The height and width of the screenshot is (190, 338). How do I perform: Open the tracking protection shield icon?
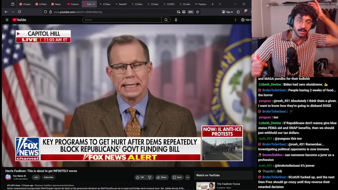pos(45,12)
